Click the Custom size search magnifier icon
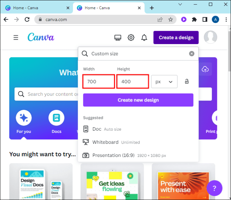 click(85, 54)
